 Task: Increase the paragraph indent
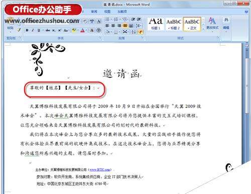point(139,20)
